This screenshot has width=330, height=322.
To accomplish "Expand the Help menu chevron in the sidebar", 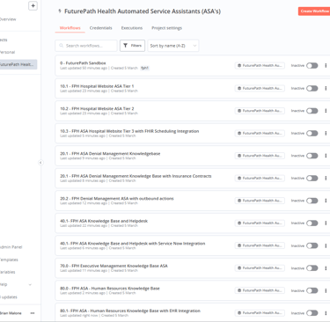I will [x=30, y=284].
